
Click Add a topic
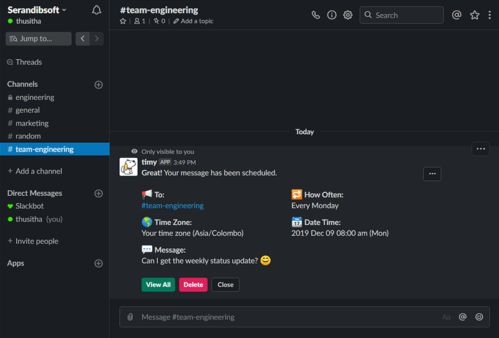pos(193,21)
